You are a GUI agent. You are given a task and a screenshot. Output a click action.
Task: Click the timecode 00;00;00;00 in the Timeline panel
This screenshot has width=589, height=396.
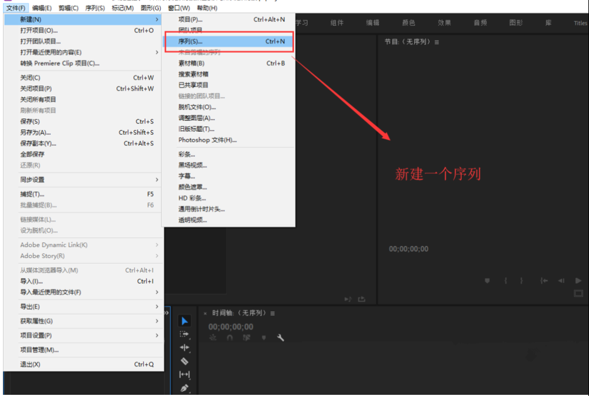pos(230,326)
